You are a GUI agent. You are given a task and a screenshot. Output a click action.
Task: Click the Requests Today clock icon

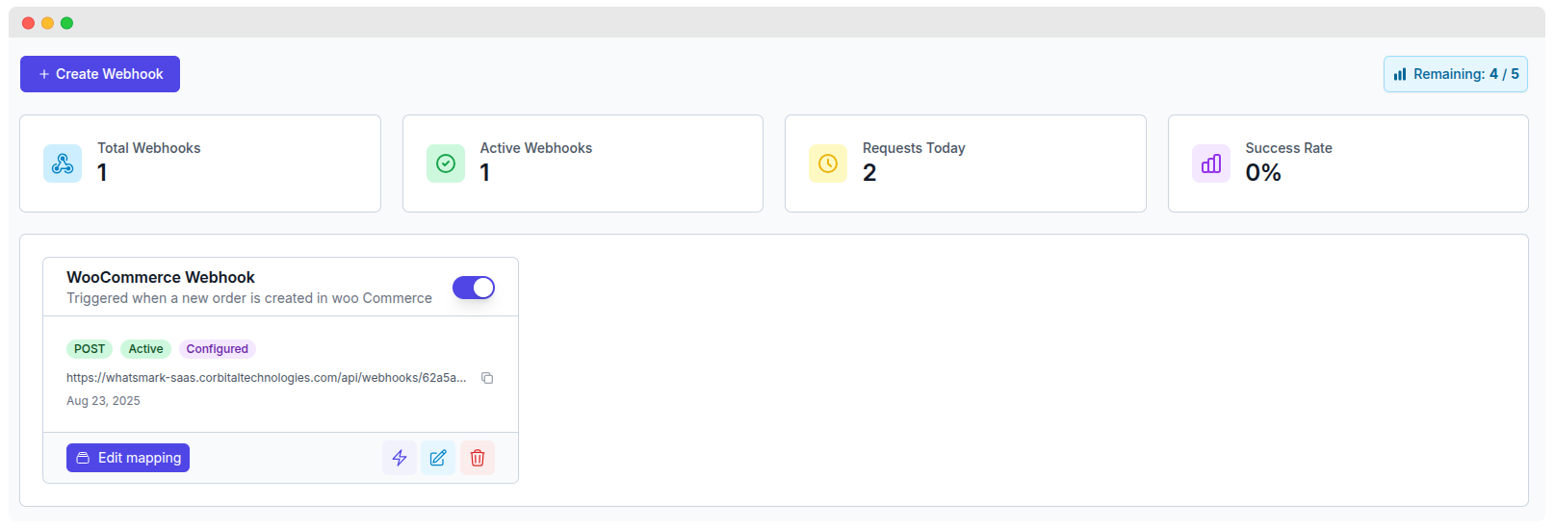(828, 163)
